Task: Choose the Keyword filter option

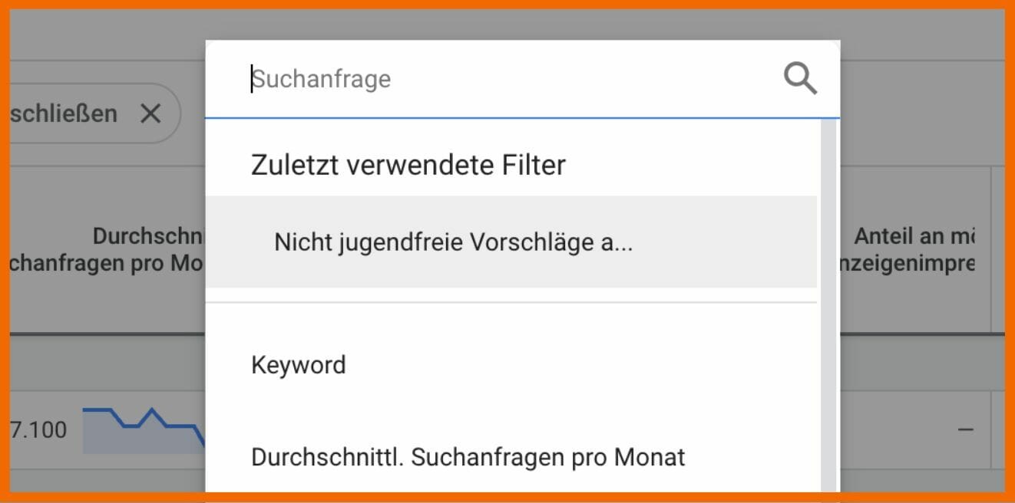Action: 299,365
